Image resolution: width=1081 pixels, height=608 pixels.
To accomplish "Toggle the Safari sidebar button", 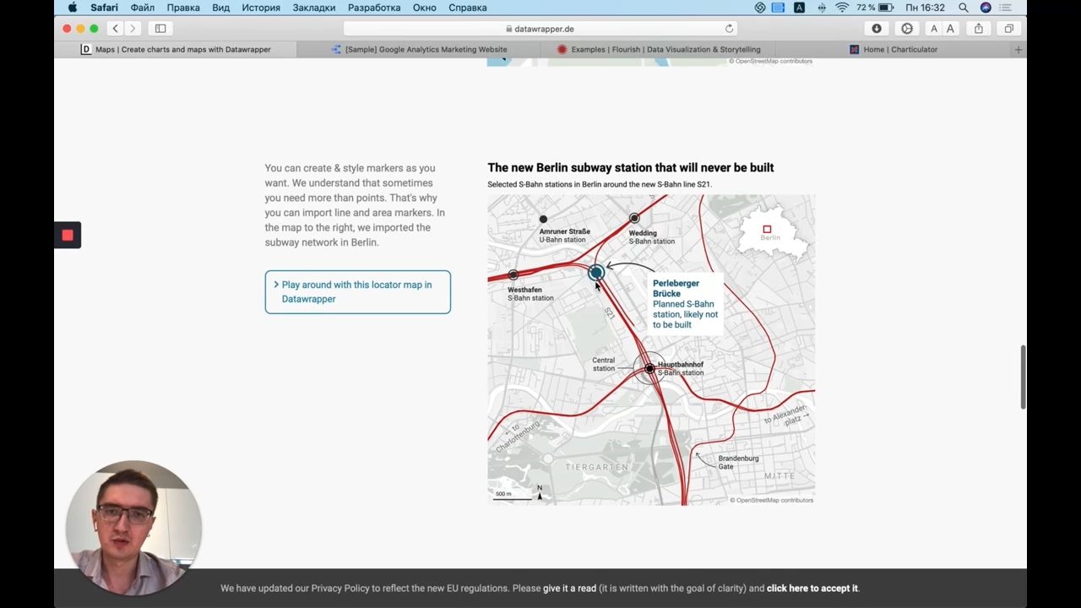I will click(x=160, y=29).
